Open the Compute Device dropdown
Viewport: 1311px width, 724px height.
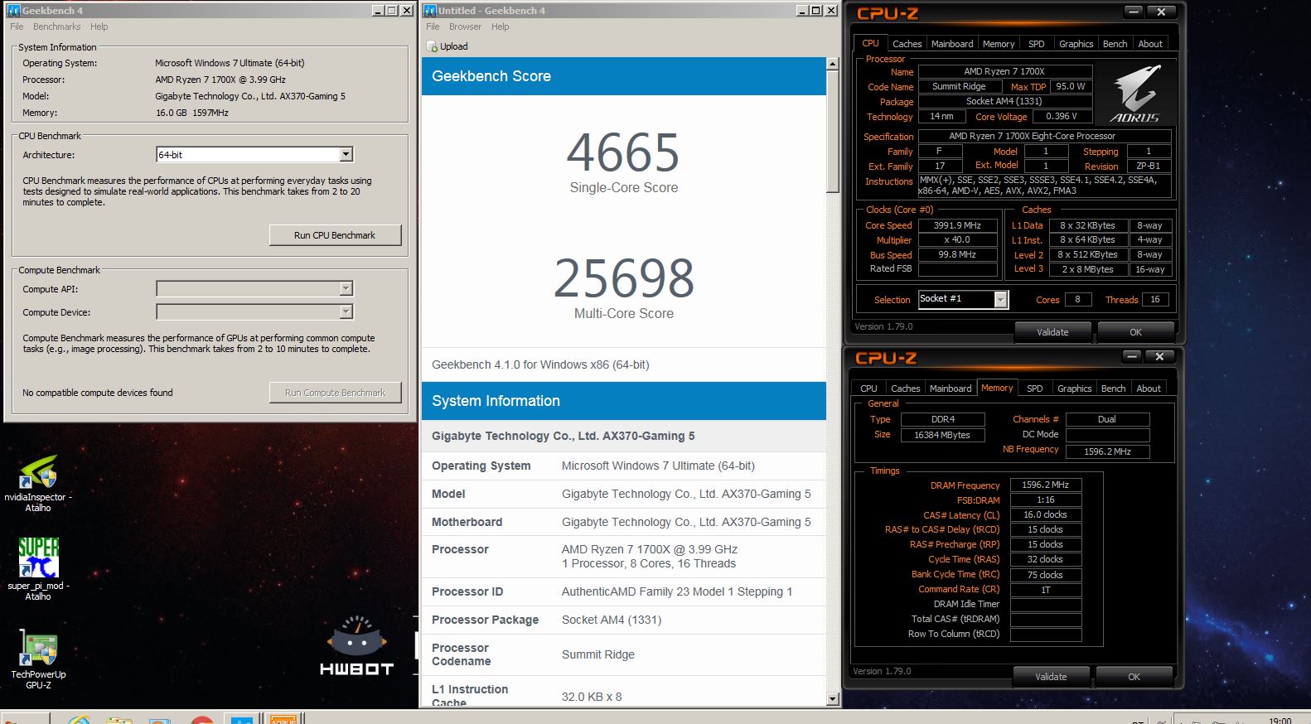click(346, 311)
